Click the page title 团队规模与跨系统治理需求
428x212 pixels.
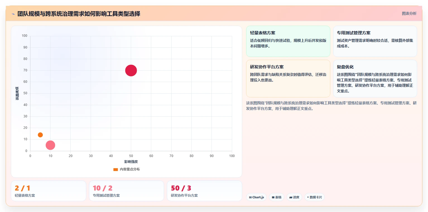79,14
